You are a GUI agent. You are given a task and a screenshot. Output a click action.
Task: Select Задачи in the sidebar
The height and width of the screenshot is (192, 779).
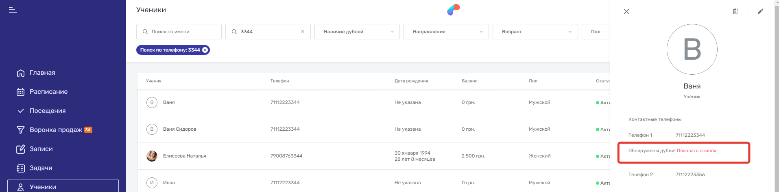41,168
